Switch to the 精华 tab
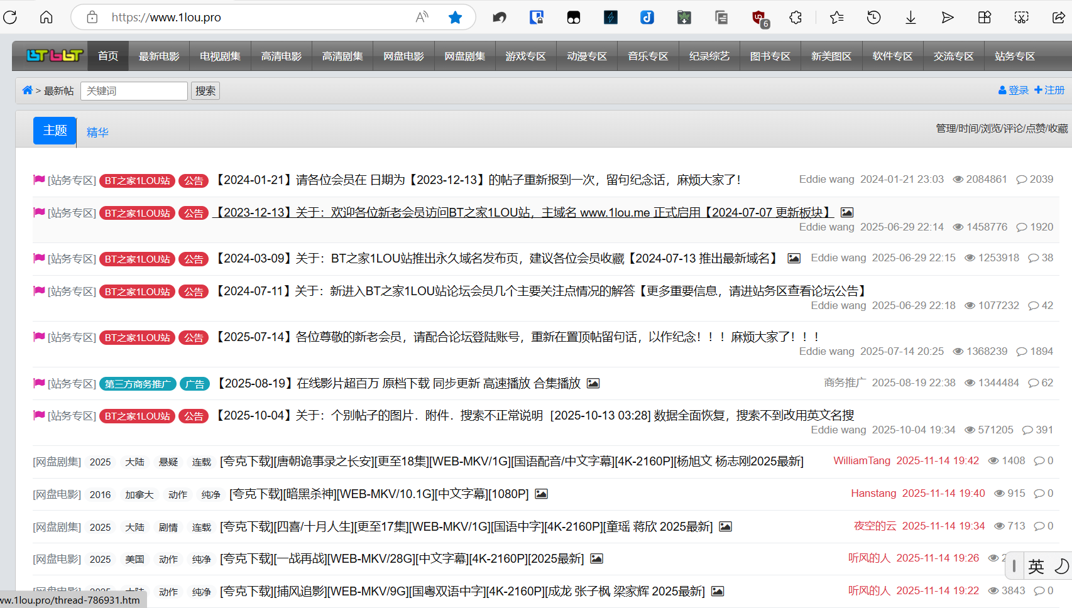The width and height of the screenshot is (1072, 608). (x=97, y=132)
